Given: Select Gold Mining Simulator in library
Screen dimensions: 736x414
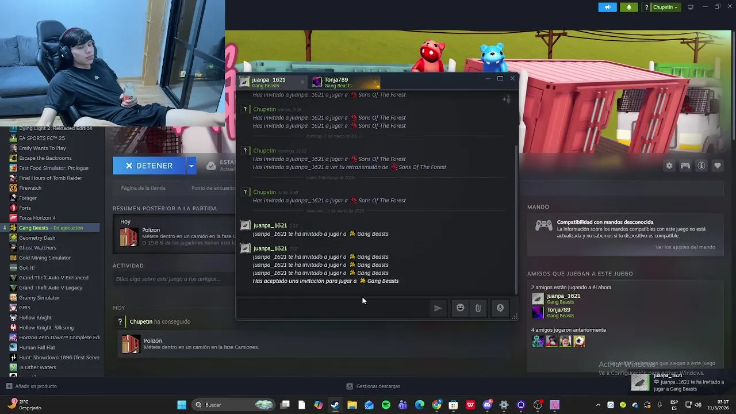Looking at the screenshot, I should point(45,258).
